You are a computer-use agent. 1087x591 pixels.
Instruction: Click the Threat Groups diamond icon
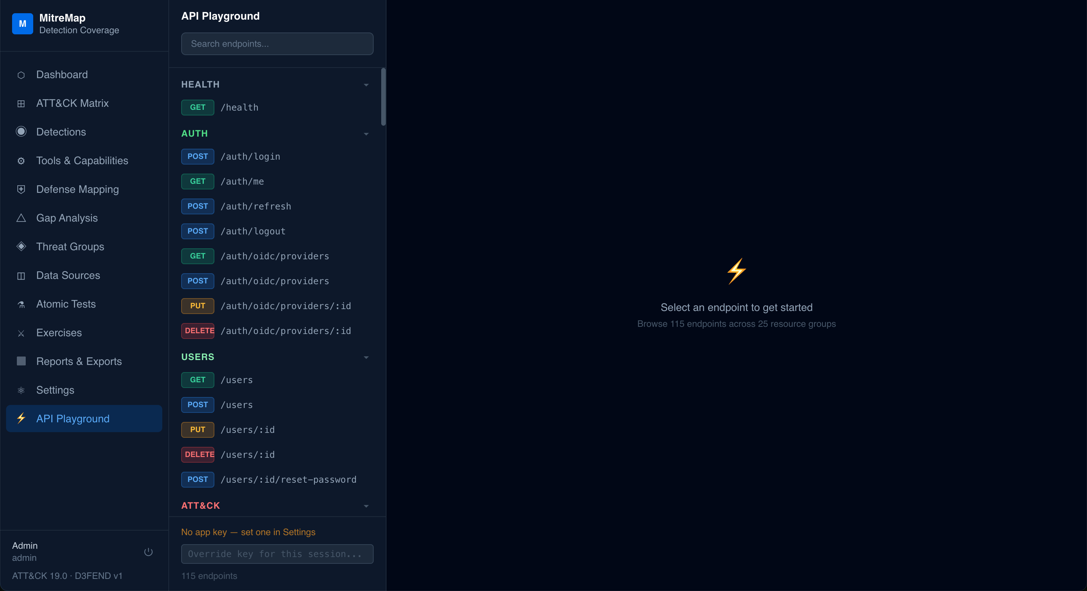[x=21, y=246]
